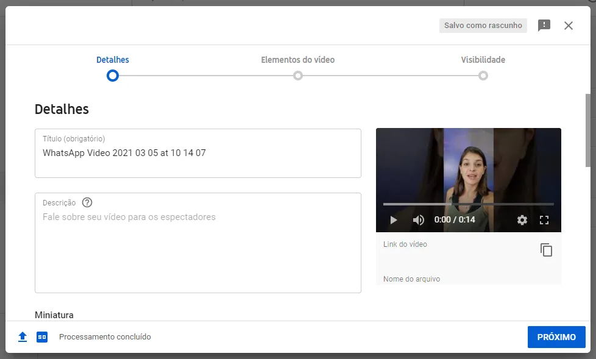Screen dimensions: 596x359
Task: Copy the video link
Action: (546, 250)
